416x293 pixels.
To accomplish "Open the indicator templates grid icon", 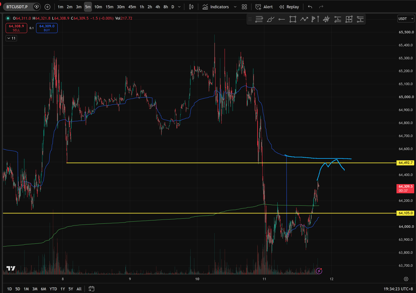I will 244,7.
